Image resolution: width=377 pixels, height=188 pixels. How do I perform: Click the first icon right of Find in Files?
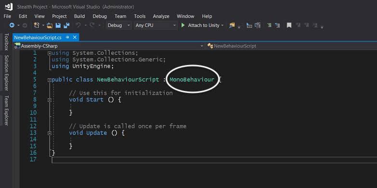click(x=249, y=25)
